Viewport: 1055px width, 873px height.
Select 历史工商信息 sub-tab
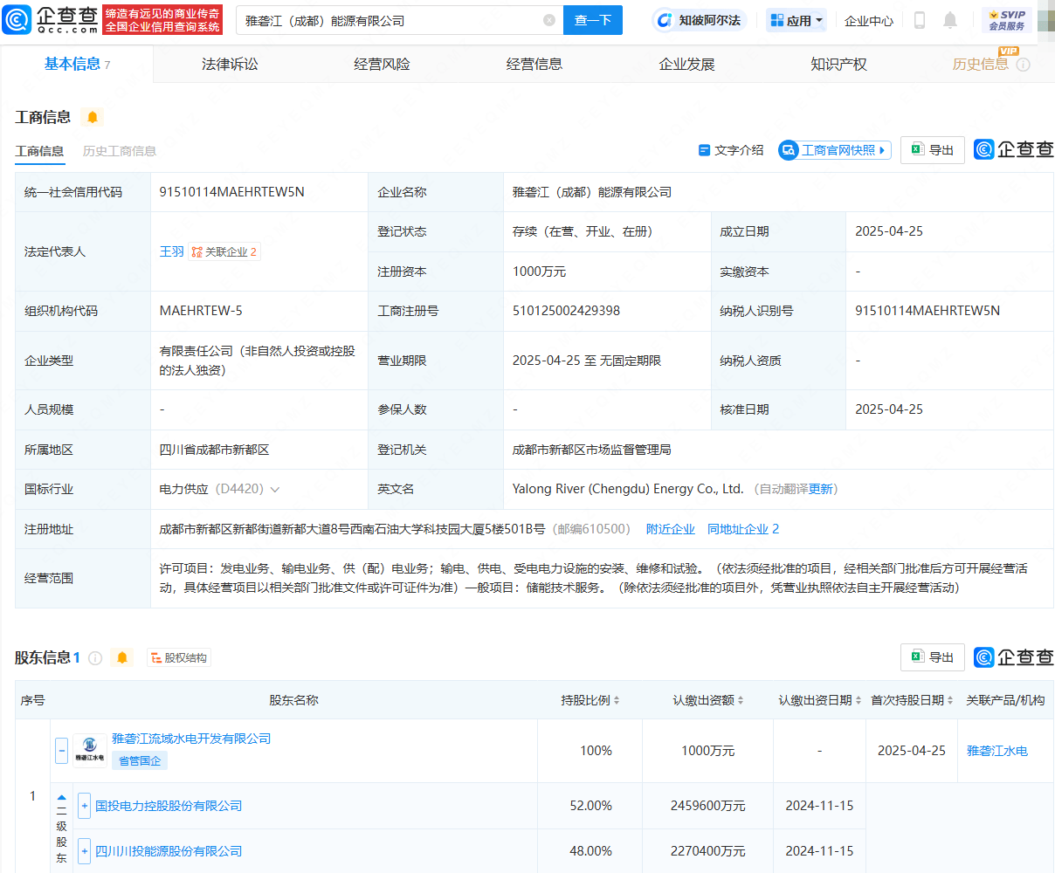(x=120, y=151)
